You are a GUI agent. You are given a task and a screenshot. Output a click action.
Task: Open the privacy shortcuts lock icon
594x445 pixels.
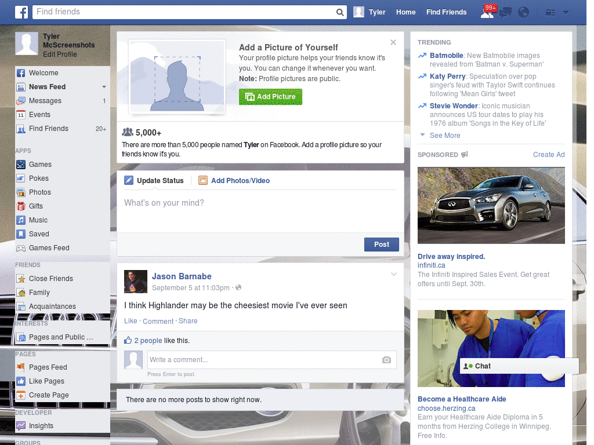point(550,13)
